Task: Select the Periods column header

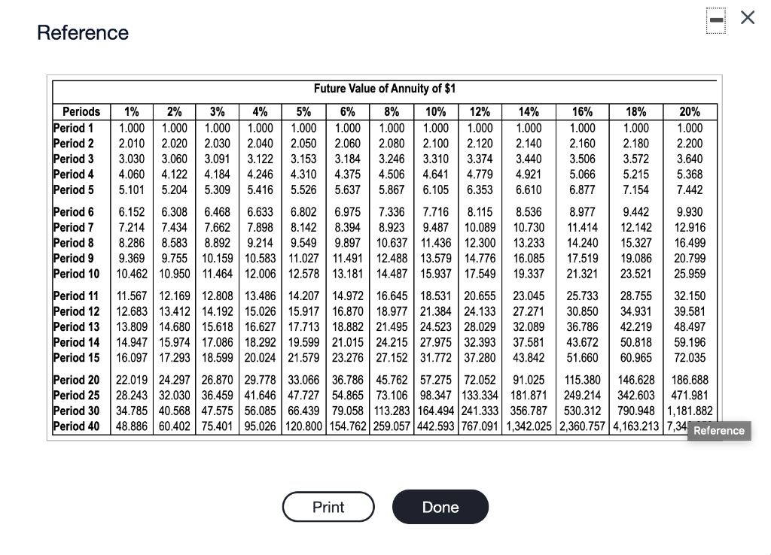Action: pyautogui.click(x=81, y=111)
